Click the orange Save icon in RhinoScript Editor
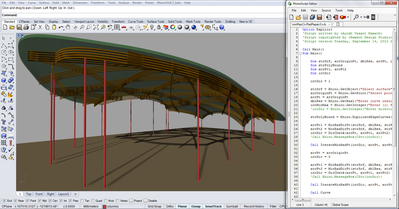 (x=320, y=17)
